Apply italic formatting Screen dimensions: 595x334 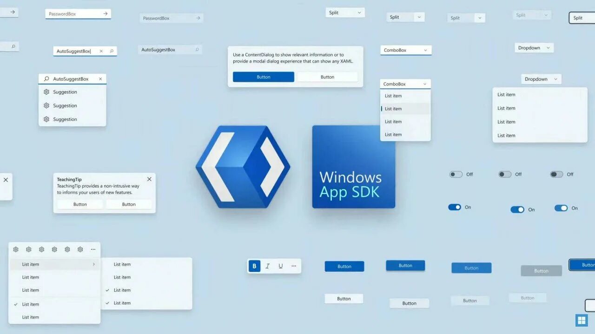pos(267,266)
